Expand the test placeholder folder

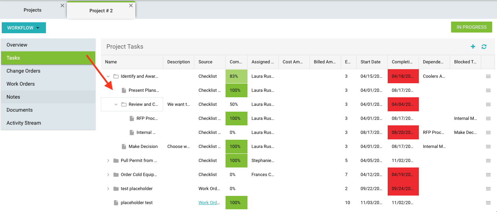[108, 189]
